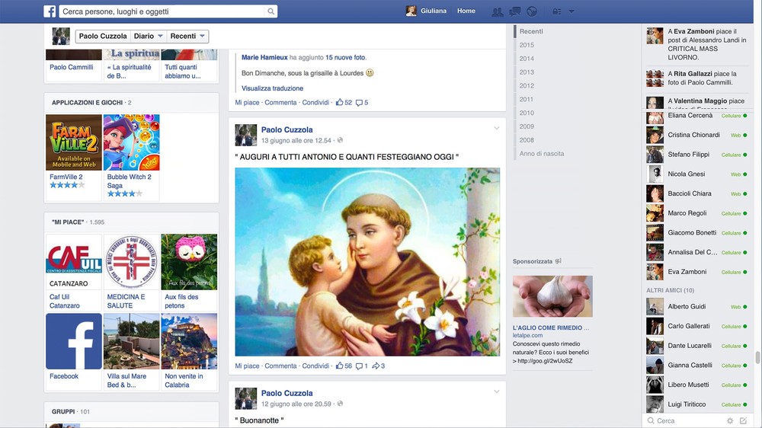Click the Caf Uil Catanzaro page thumbnail
The width and height of the screenshot is (762, 428).
(74, 262)
